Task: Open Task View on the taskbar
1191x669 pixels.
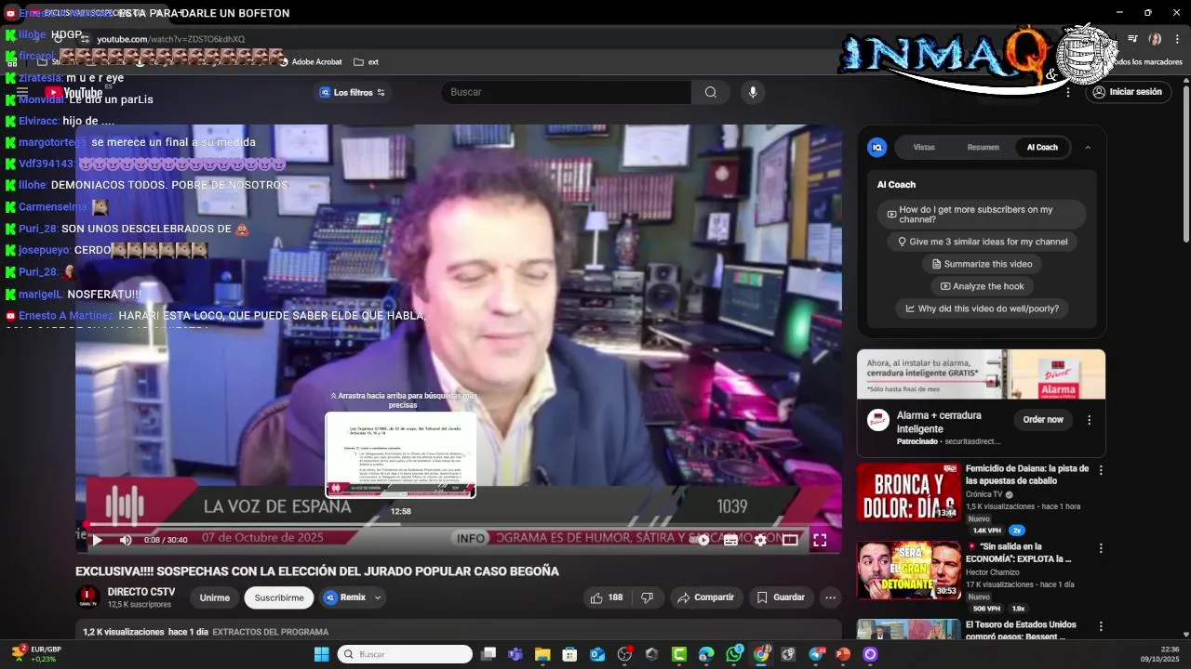Action: [x=488, y=654]
